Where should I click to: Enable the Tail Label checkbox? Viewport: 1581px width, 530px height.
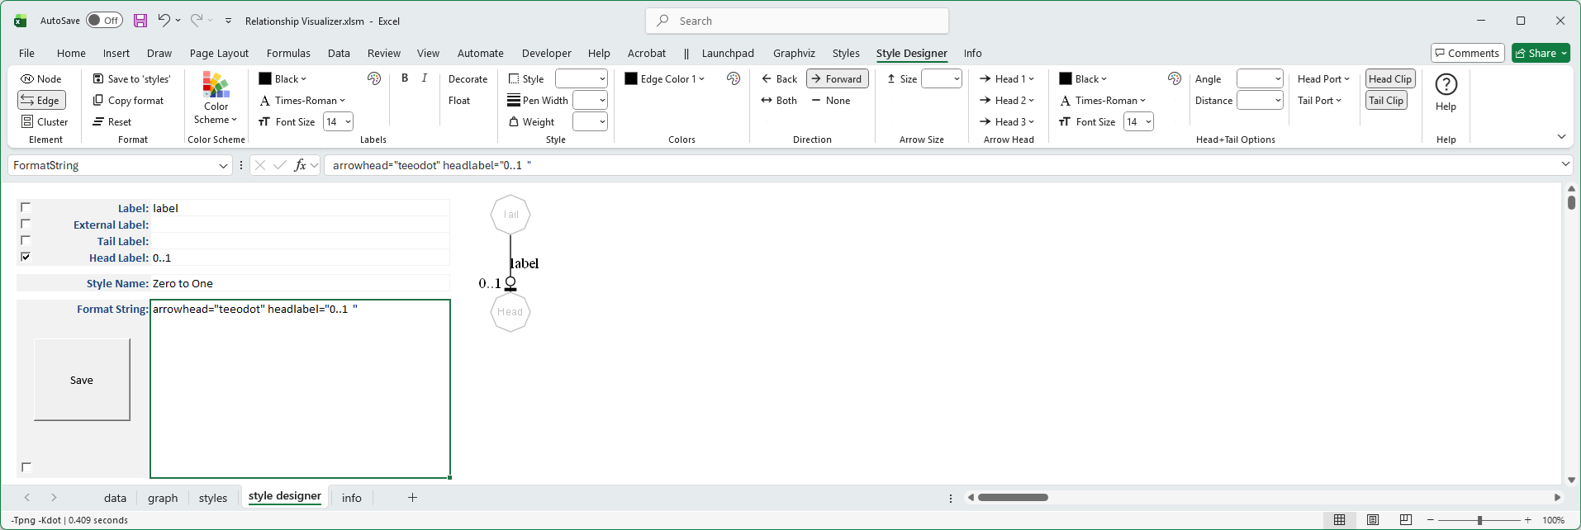pyautogui.click(x=26, y=240)
